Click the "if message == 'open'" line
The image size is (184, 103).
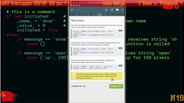tap(42, 53)
